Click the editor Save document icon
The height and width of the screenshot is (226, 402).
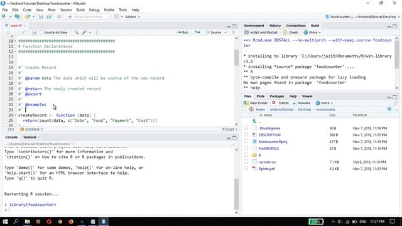point(35,32)
